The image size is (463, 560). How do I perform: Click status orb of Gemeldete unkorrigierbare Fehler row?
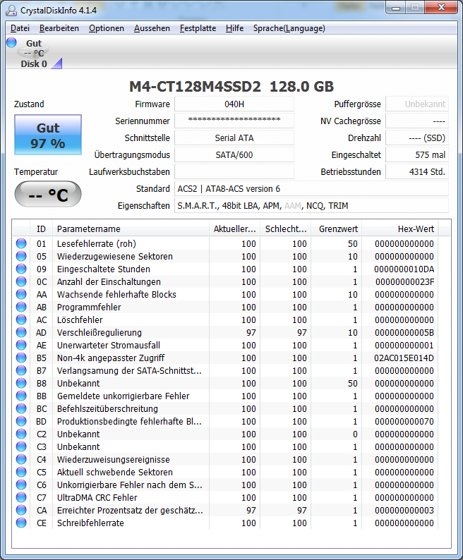pos(21,396)
